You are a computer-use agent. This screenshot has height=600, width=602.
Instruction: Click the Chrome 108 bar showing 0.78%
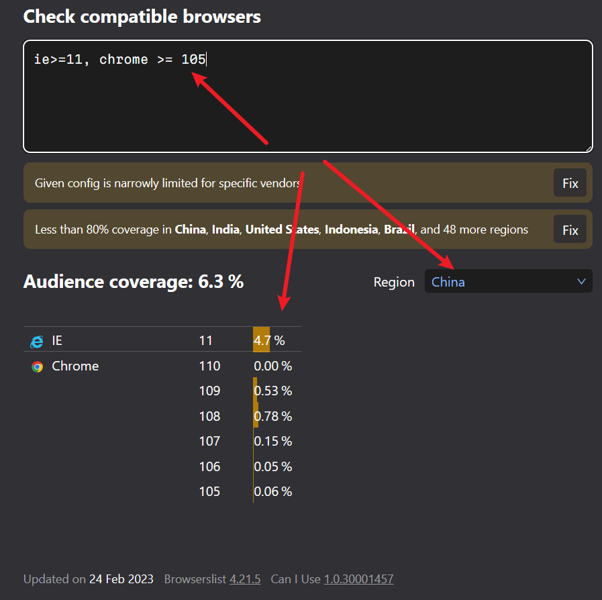[x=256, y=416]
